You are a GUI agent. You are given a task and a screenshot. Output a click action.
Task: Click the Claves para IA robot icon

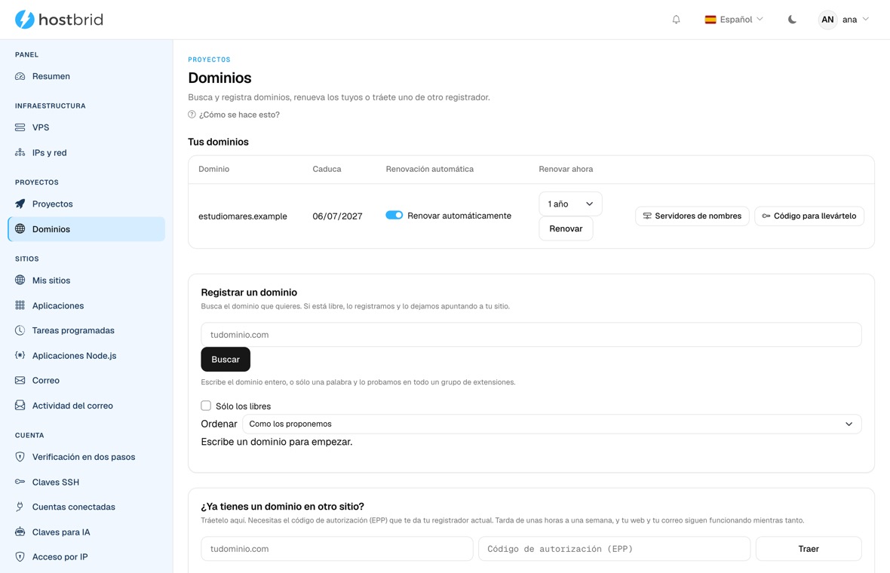click(20, 532)
